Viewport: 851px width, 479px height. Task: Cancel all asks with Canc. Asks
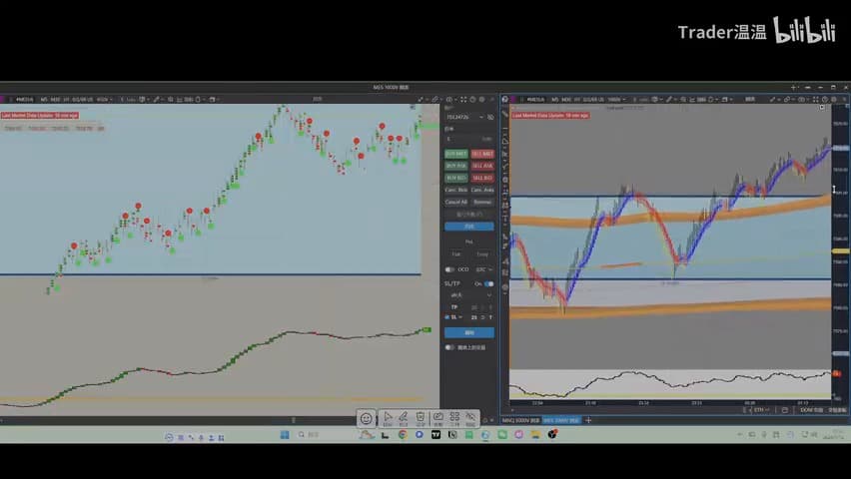tap(482, 190)
